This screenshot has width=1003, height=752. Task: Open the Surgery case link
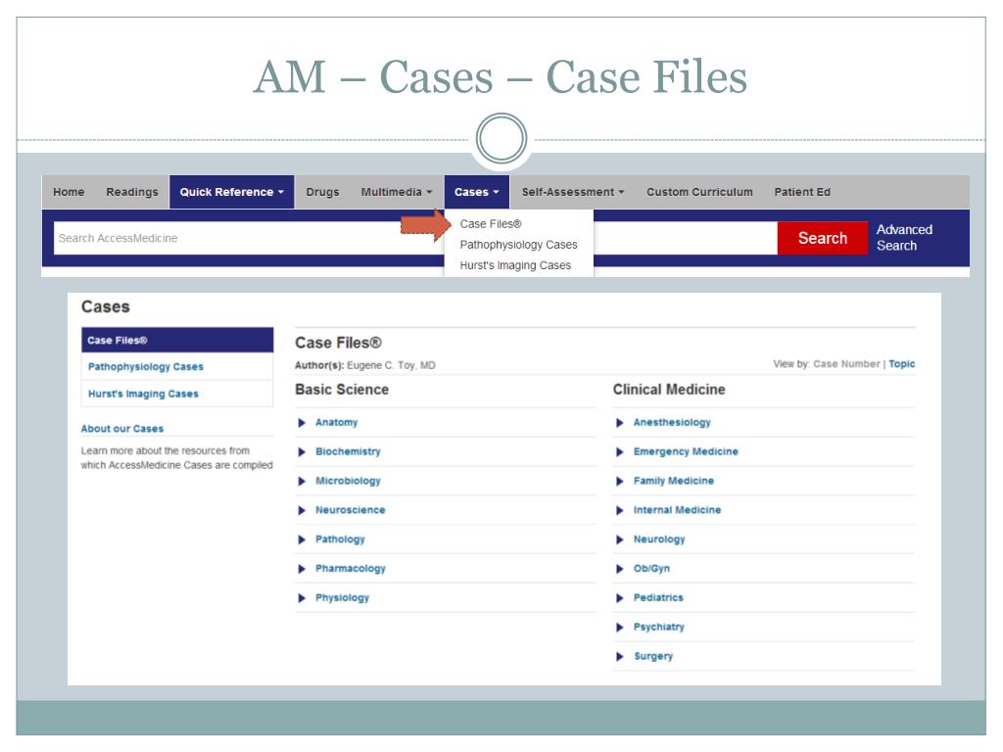653,656
